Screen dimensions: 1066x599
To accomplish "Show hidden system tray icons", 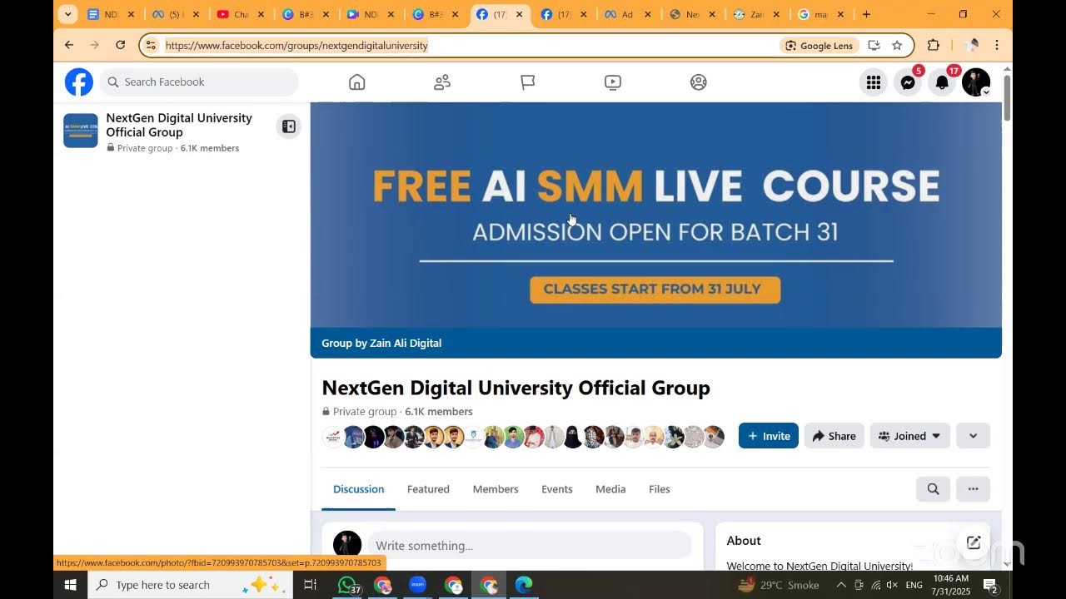I will tap(841, 585).
